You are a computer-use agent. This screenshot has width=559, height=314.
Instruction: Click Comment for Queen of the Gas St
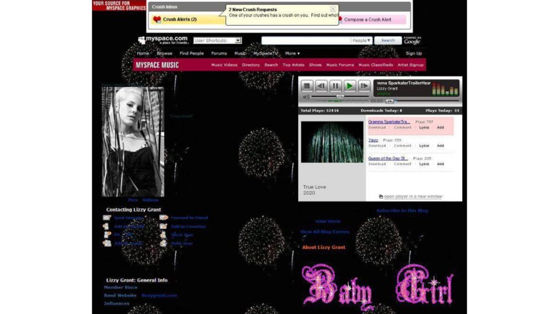(x=402, y=164)
